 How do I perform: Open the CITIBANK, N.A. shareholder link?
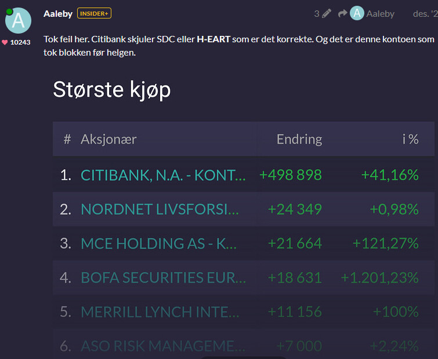[163, 175]
